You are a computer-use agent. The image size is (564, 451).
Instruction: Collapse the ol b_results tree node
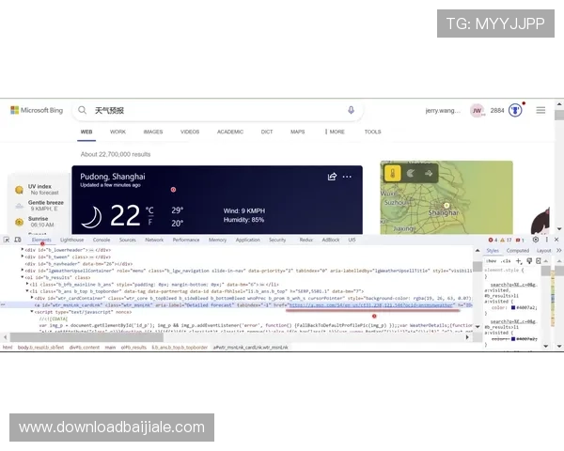pyautogui.click(x=23, y=277)
